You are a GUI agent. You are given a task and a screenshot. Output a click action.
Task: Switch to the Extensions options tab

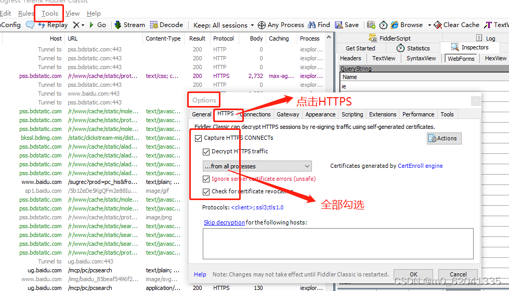[x=383, y=114]
